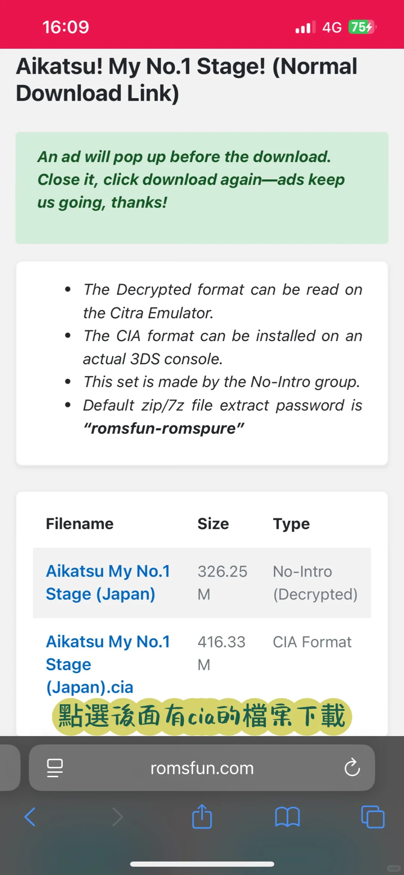This screenshot has height=875, width=404.
Task: Tap the Size column header
Action: (213, 523)
